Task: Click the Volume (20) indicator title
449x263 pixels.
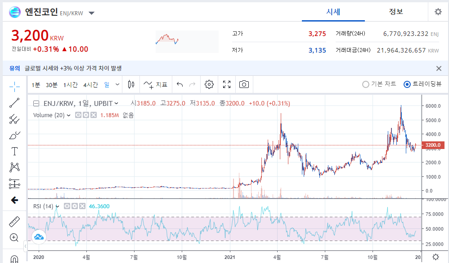Action: click(49, 115)
